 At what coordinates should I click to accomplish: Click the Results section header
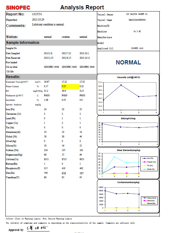[x=51, y=77]
